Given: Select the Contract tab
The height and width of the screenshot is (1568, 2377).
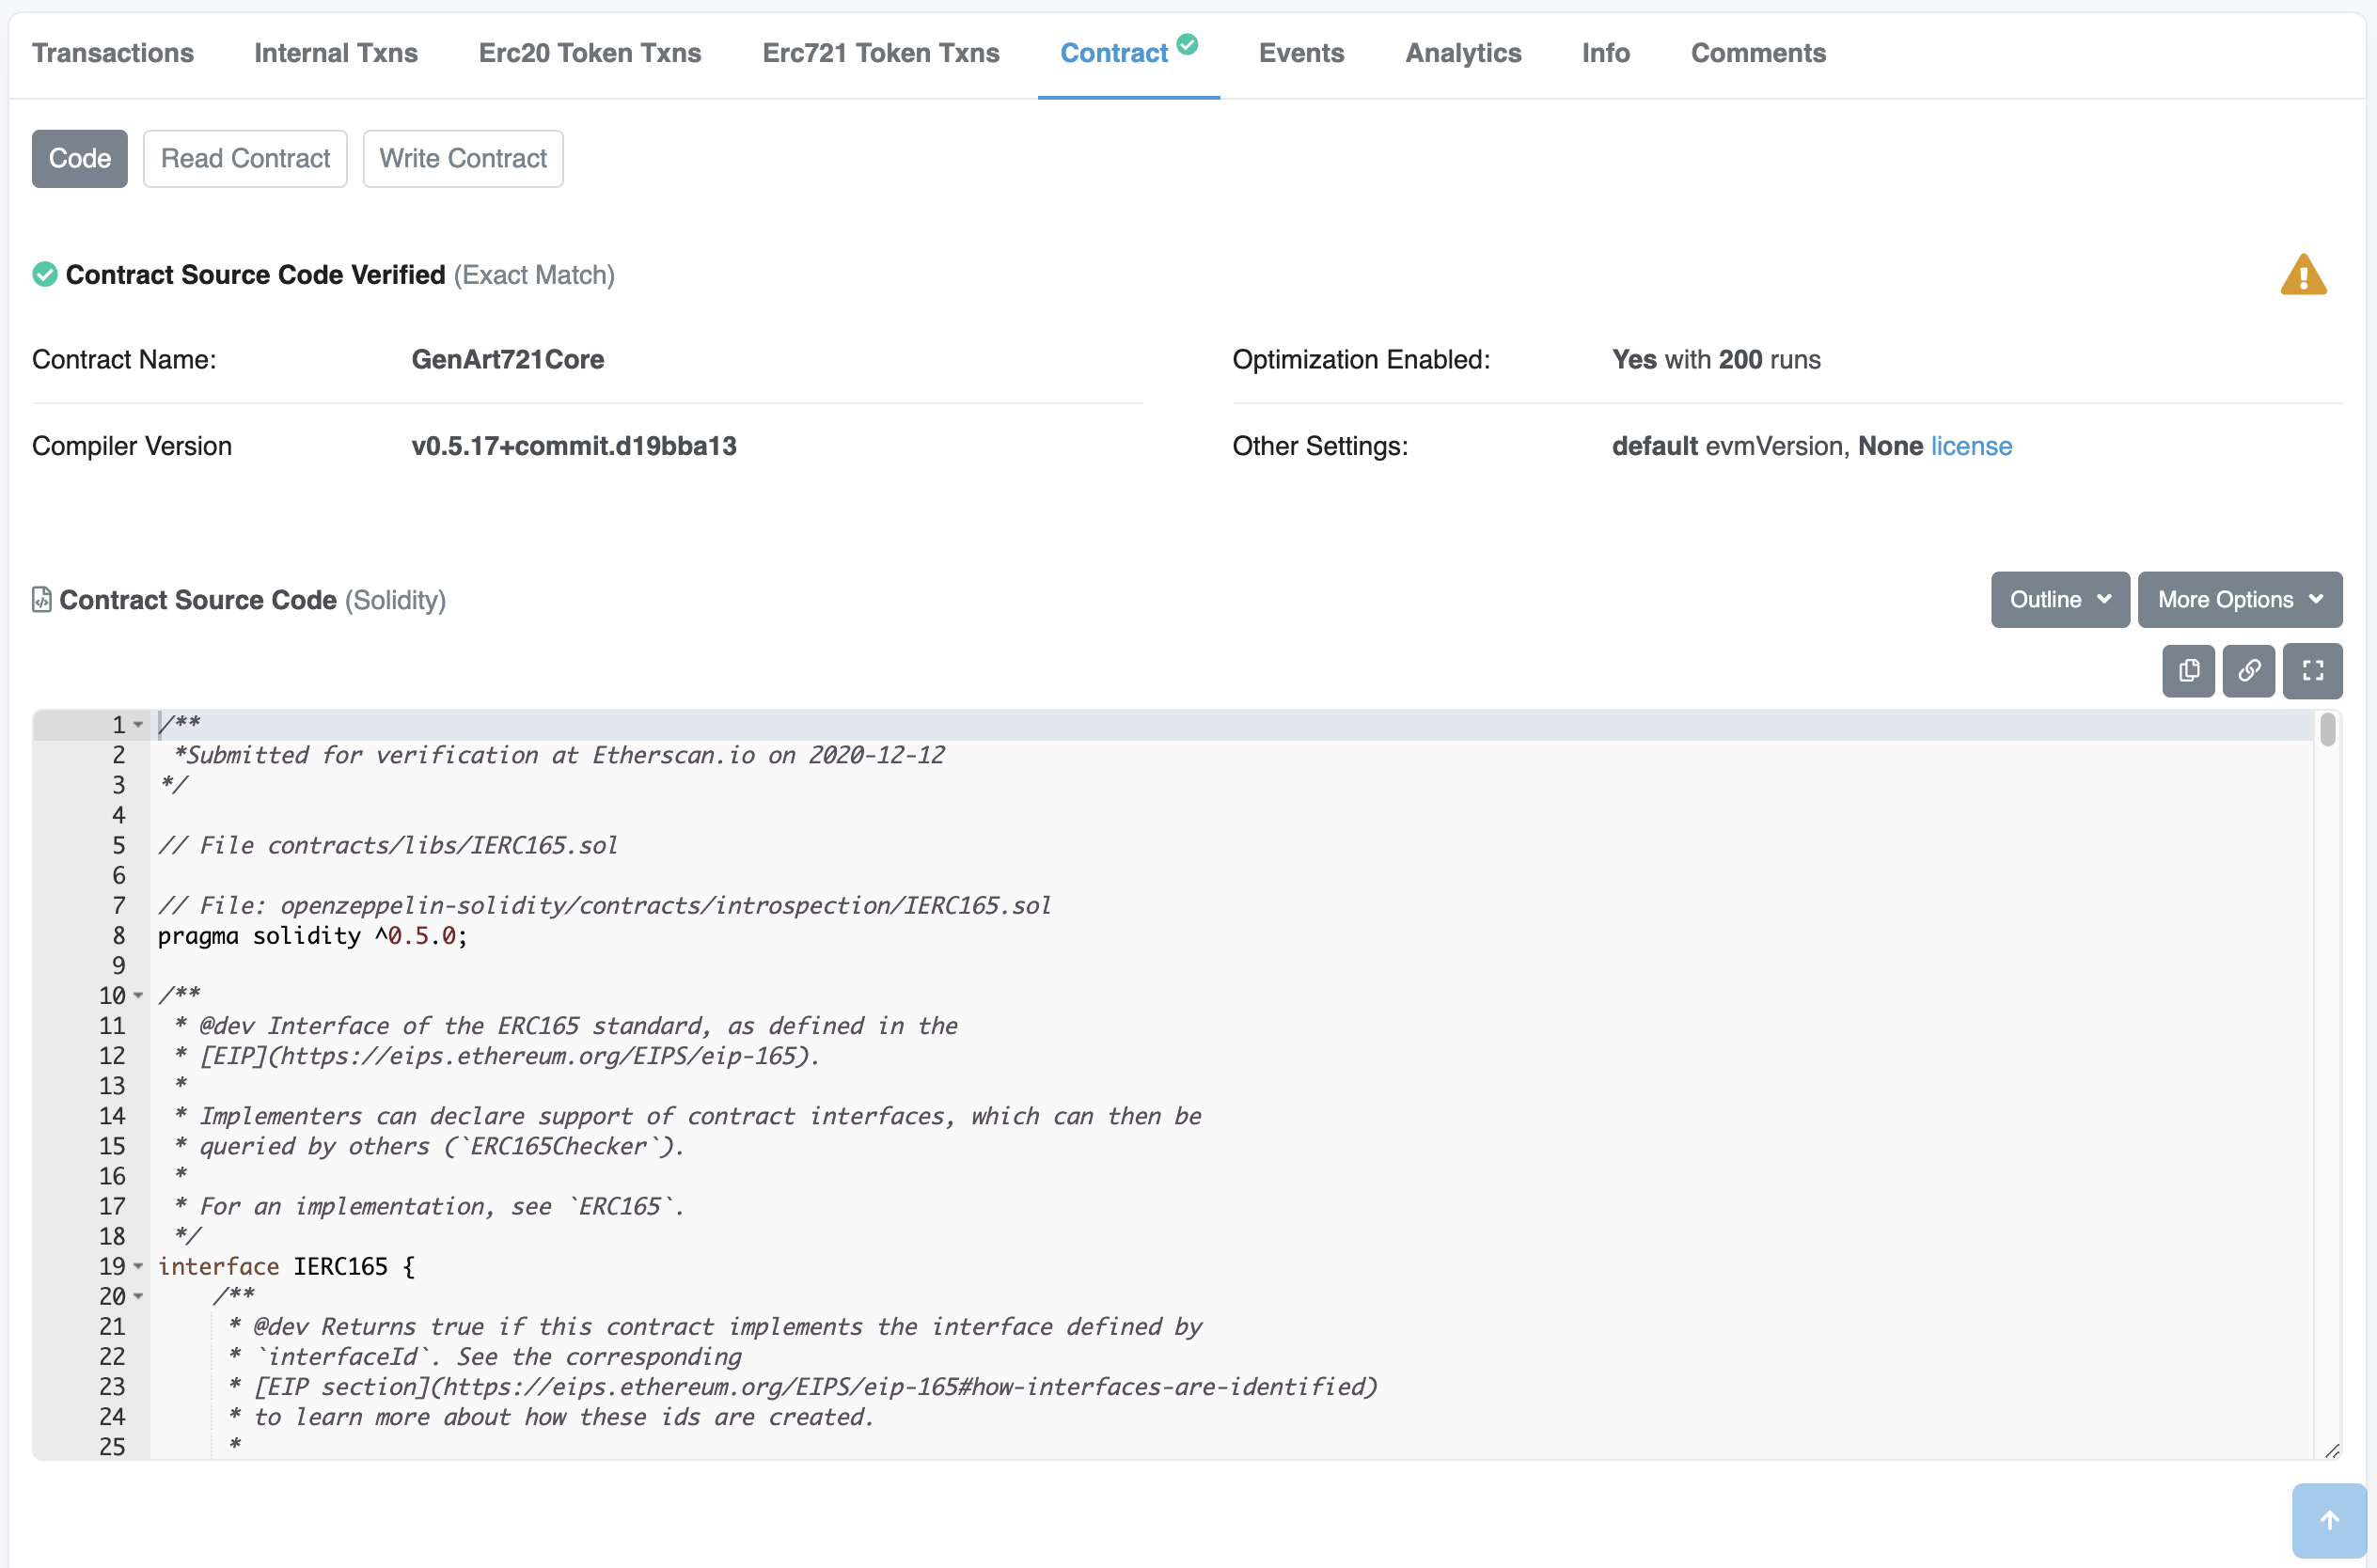Looking at the screenshot, I should click(1128, 53).
